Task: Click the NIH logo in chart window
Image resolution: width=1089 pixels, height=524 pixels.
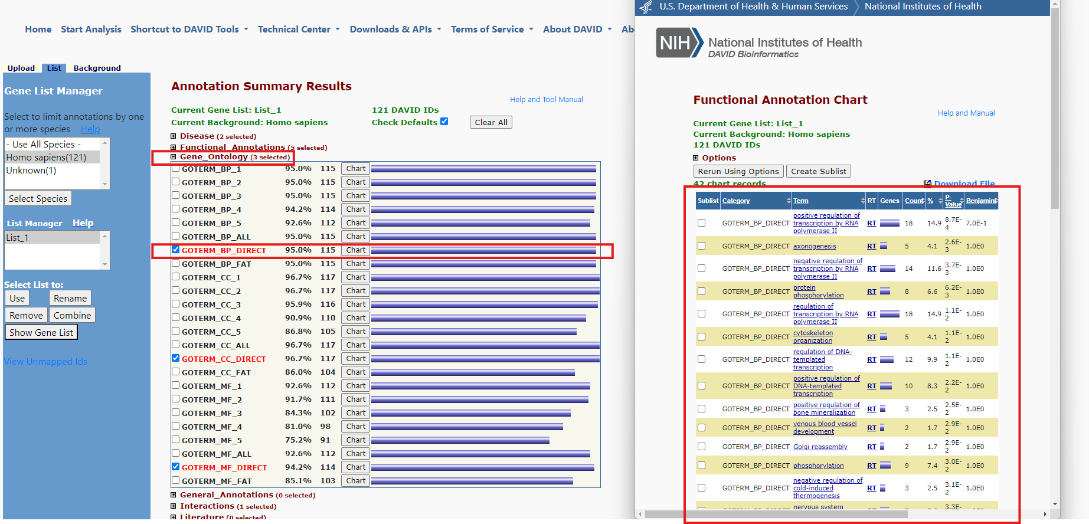Action: pyautogui.click(x=679, y=43)
